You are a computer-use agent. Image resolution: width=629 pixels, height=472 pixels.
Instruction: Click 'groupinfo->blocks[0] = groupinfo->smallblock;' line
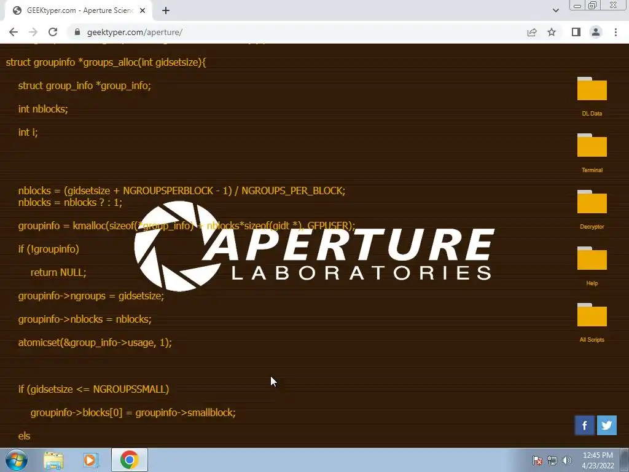click(133, 412)
